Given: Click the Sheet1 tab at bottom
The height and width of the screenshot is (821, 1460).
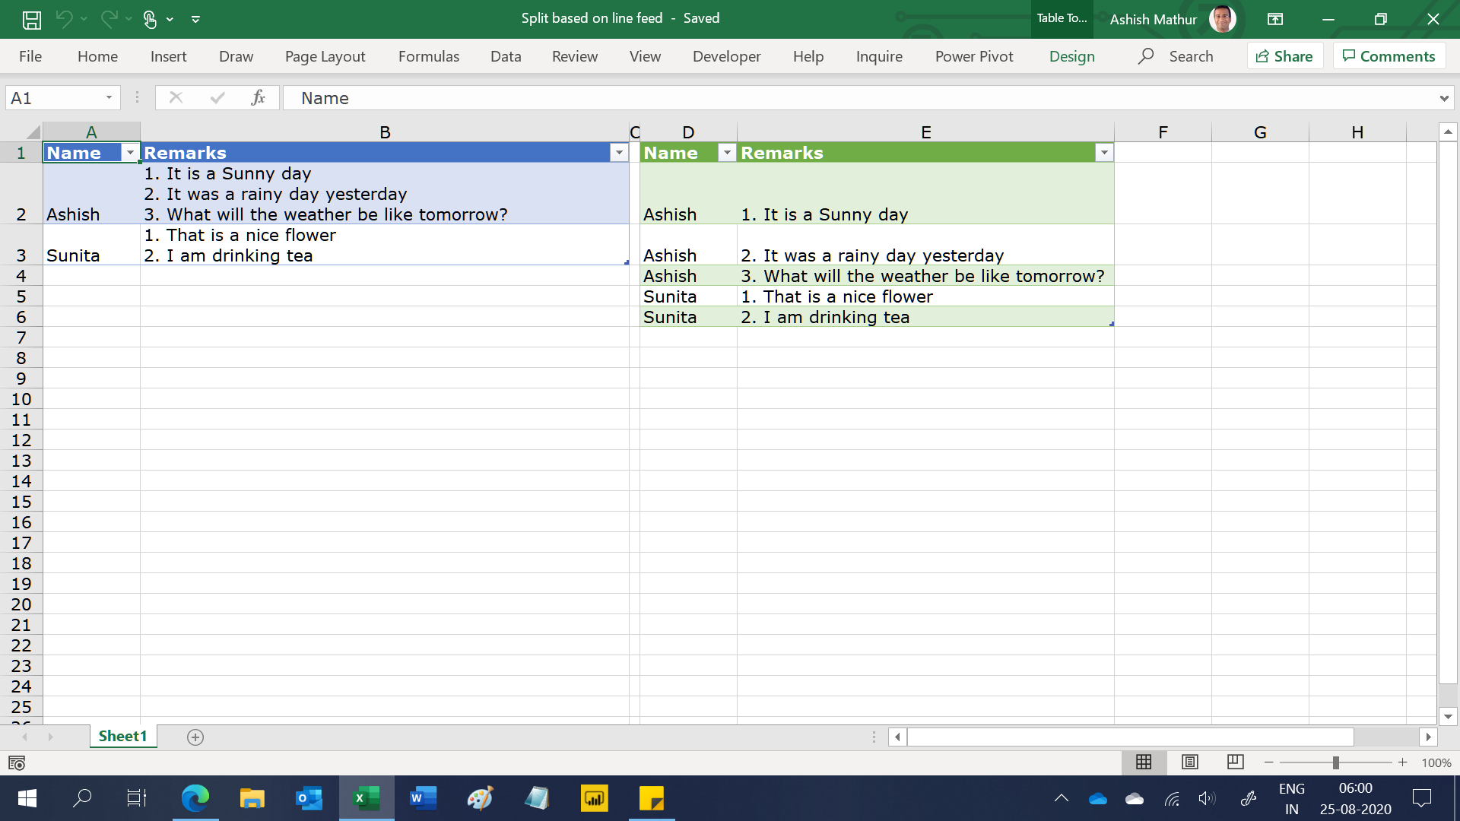Looking at the screenshot, I should click(122, 736).
